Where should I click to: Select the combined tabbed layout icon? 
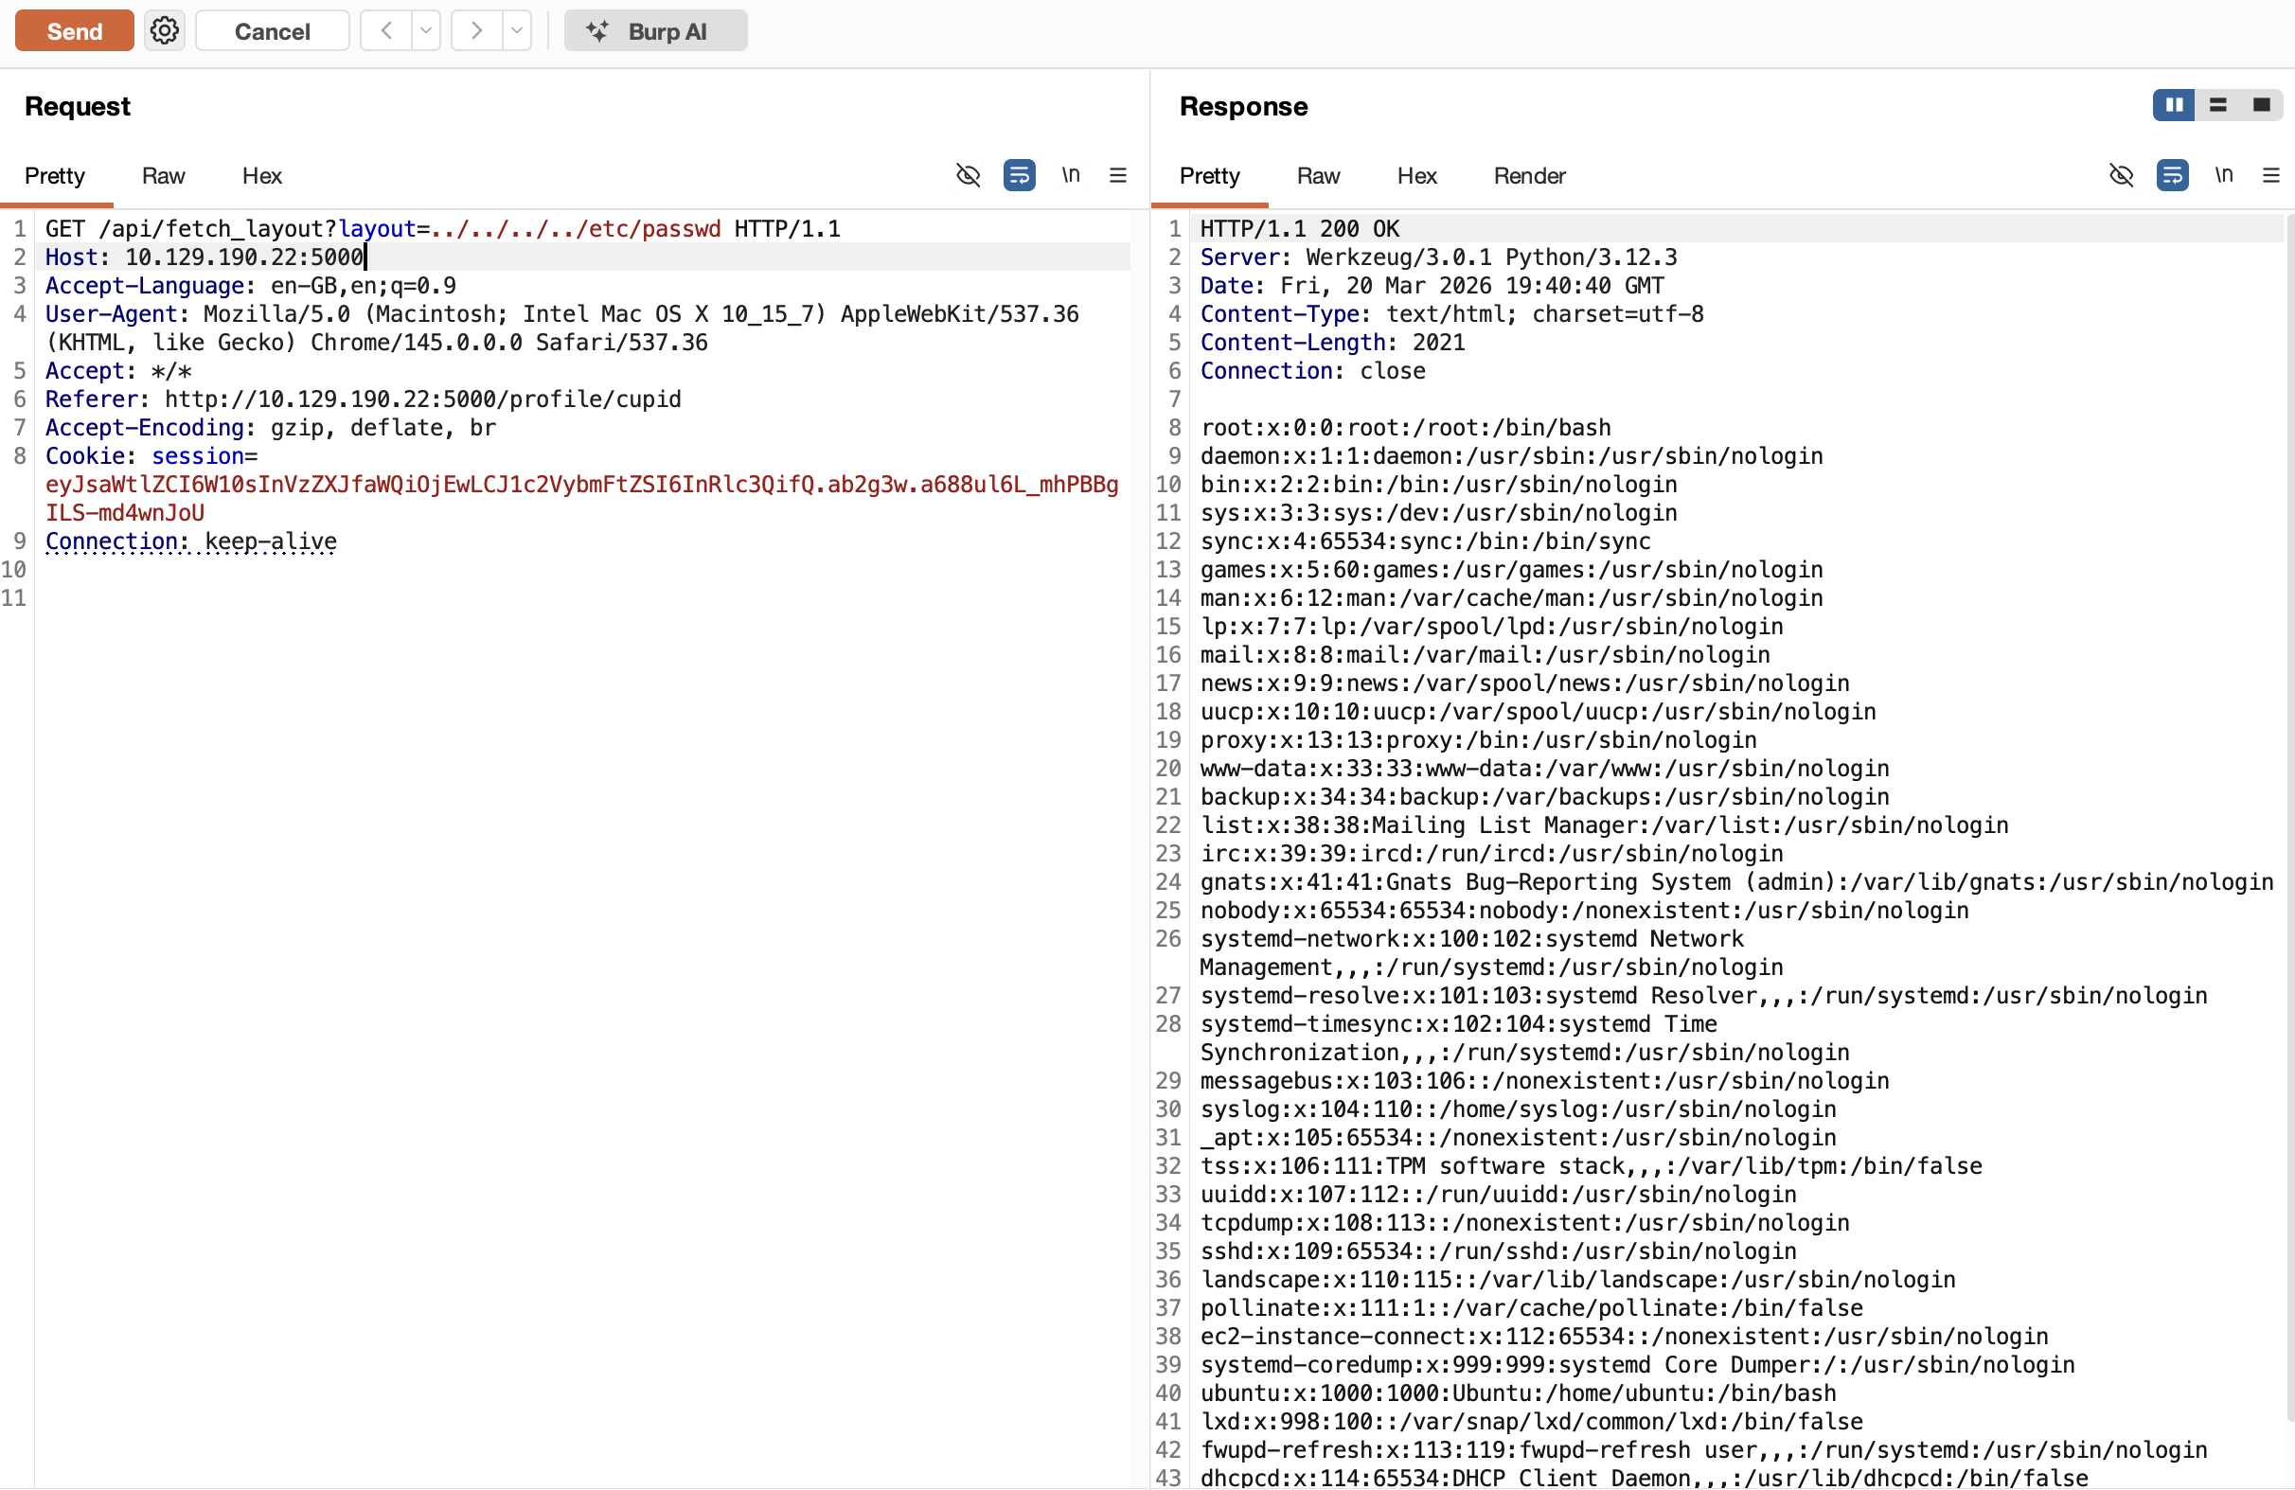[2261, 105]
